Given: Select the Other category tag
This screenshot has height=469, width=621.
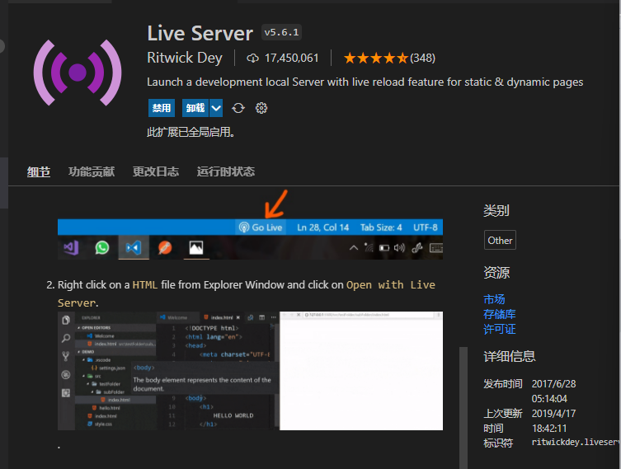Looking at the screenshot, I should pyautogui.click(x=500, y=240).
